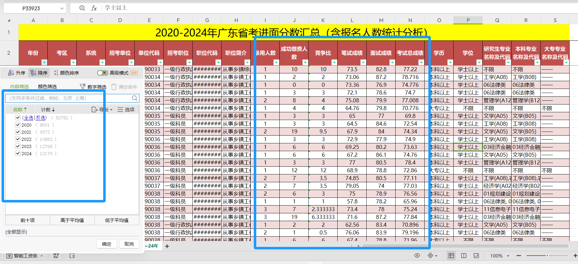Image resolution: width=578 pixels, height=264 pixels.
Task: Open 数字筛选 number filter
Action: coord(93,87)
